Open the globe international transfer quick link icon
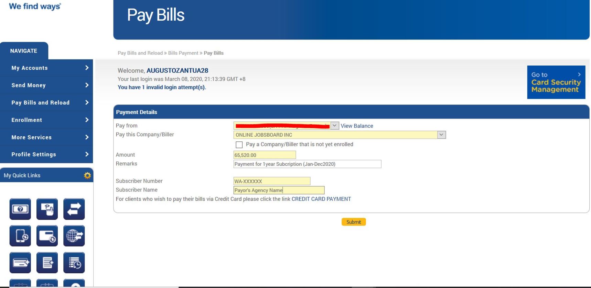 point(74,236)
